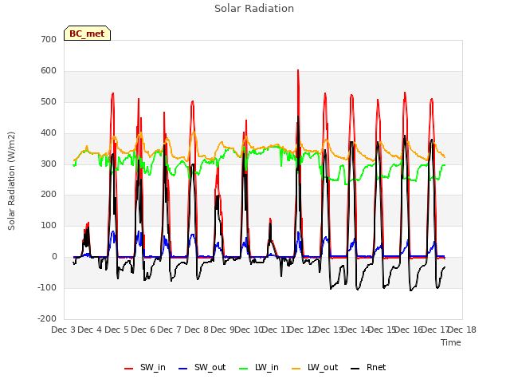510x383 pixels.
Task: Click the tallest SW_in peak above 600
Action: click(x=298, y=71)
